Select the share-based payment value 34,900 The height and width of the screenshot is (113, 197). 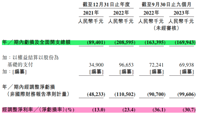point(96,65)
